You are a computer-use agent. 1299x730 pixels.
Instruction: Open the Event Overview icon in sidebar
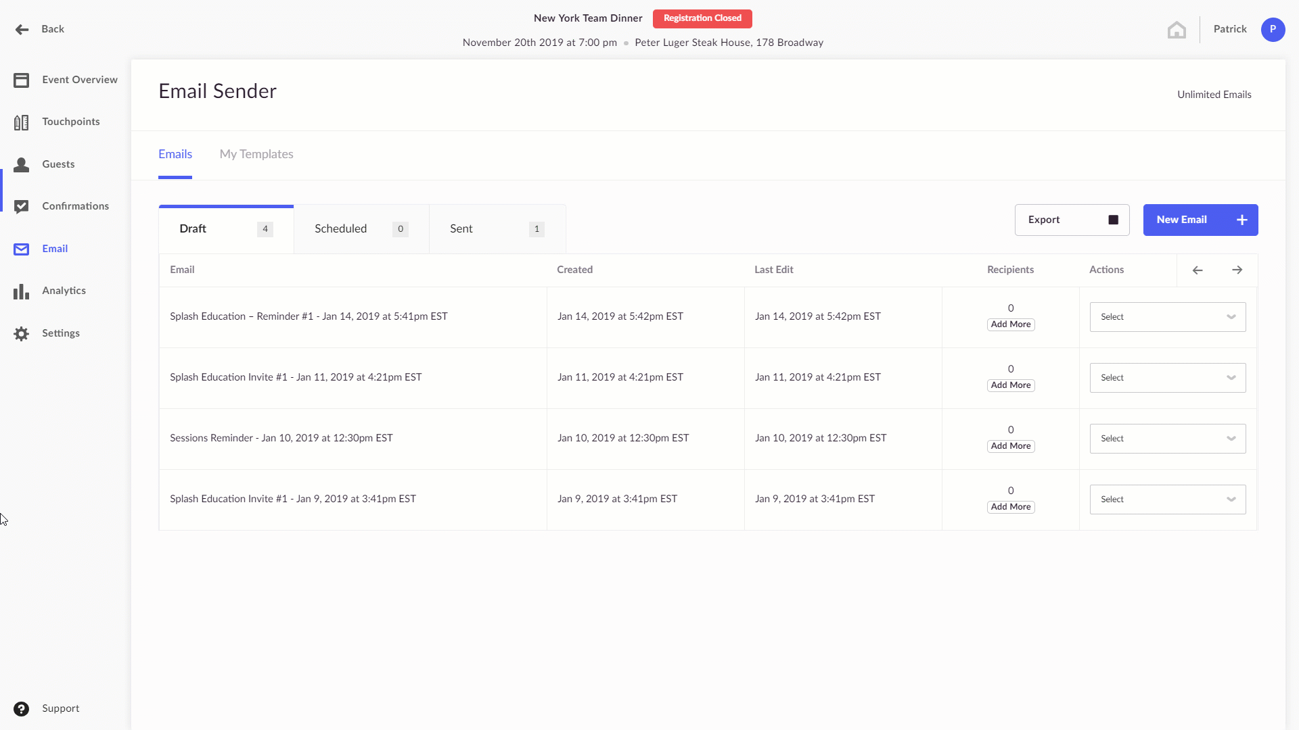coord(21,80)
